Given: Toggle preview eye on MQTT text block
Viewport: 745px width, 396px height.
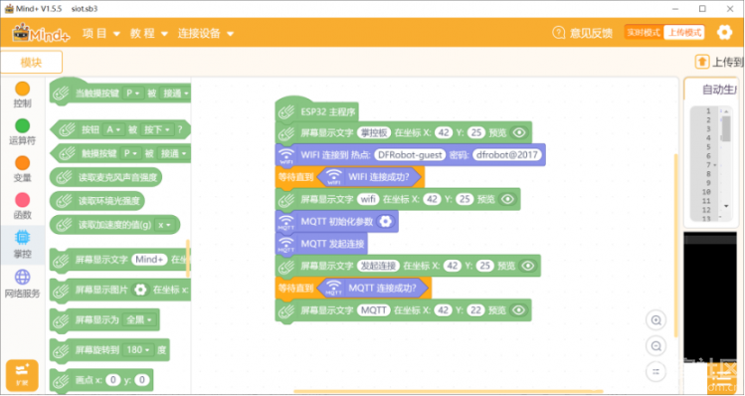Looking at the screenshot, I should (x=519, y=310).
